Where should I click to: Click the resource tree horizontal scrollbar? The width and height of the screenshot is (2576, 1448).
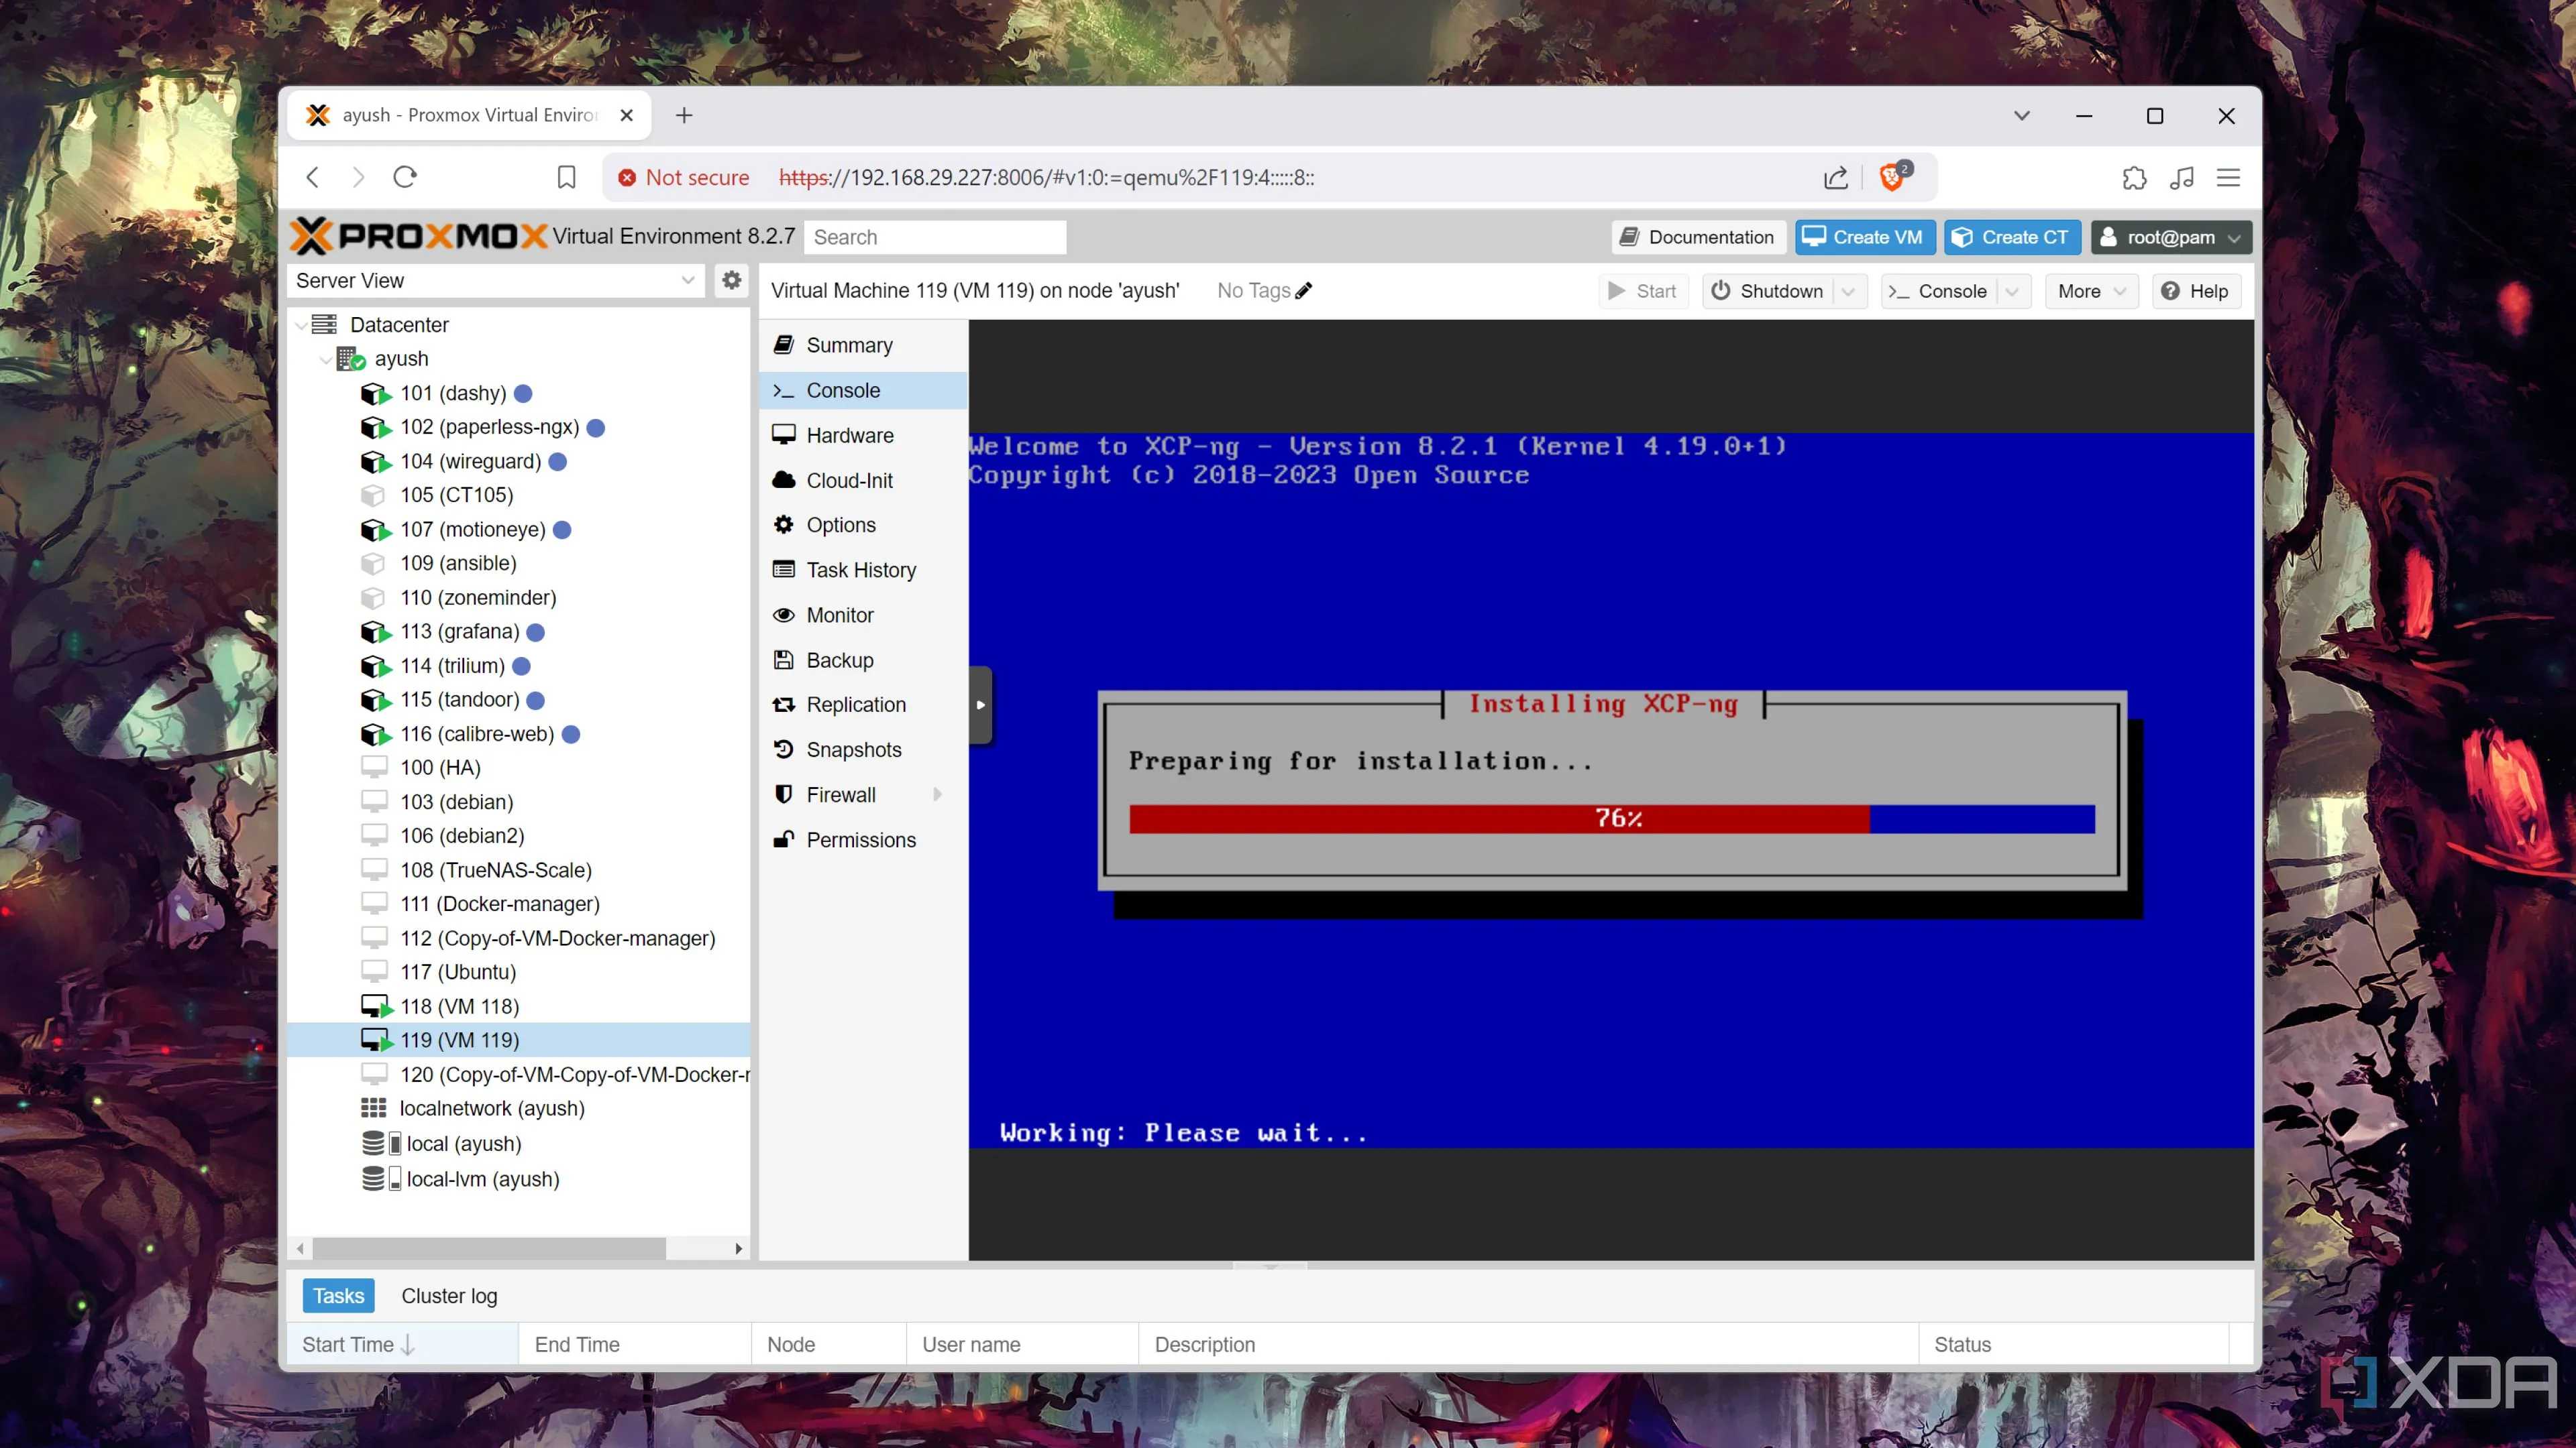coord(489,1248)
